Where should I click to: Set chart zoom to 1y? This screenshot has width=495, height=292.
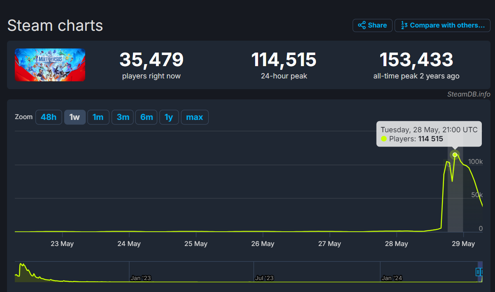[169, 117]
